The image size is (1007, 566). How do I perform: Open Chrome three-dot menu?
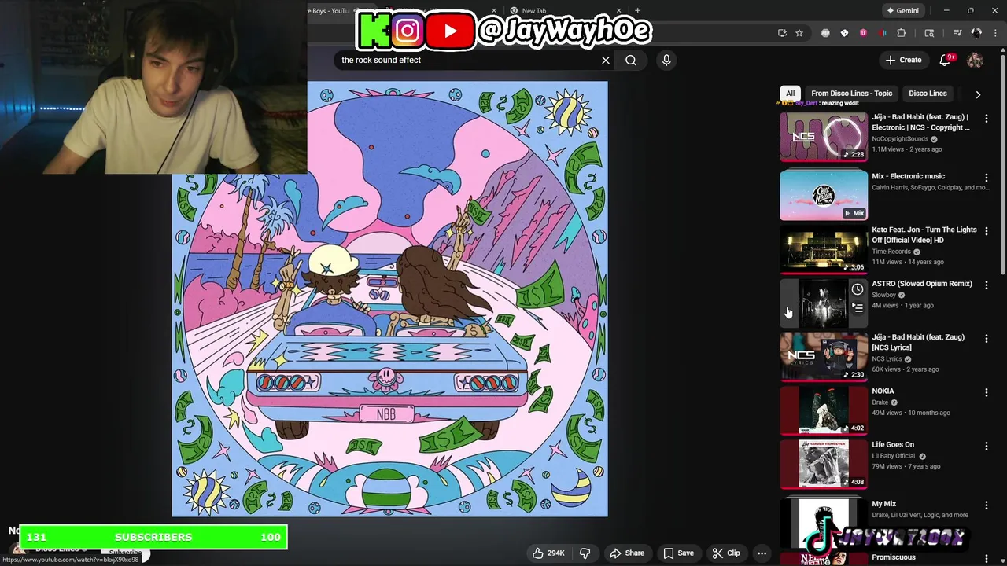click(x=995, y=33)
